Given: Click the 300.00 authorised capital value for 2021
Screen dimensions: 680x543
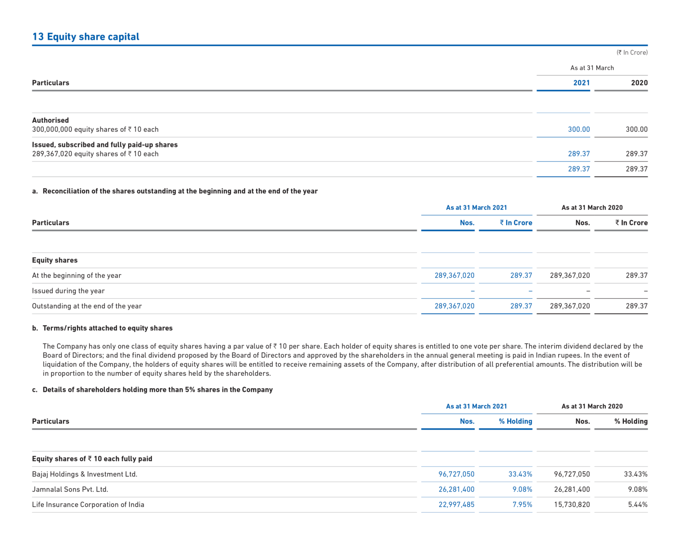Looking at the screenshot, I should [x=579, y=129].
